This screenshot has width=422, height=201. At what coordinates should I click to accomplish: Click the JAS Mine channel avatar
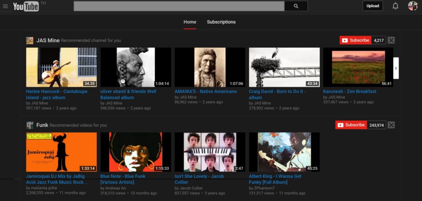point(30,41)
